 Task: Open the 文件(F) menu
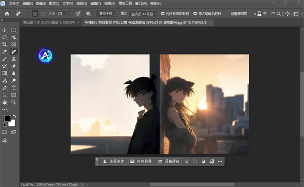click(14, 4)
